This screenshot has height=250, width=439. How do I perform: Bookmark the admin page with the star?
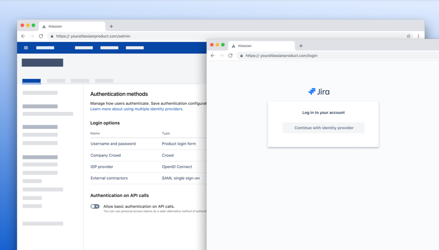pyautogui.click(x=408, y=36)
